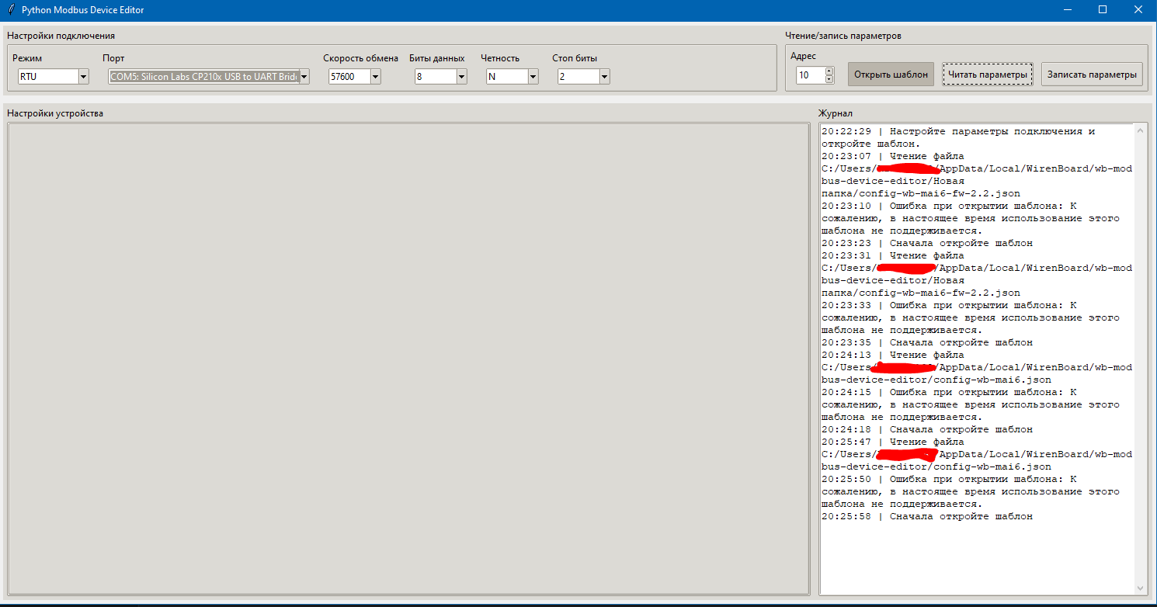Screen dimensions: 1157x607
Task: Expand the Биты данных dropdown
Action: point(461,77)
